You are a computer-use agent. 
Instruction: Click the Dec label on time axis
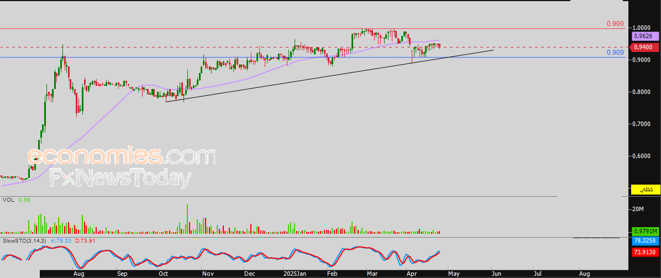[250, 274]
